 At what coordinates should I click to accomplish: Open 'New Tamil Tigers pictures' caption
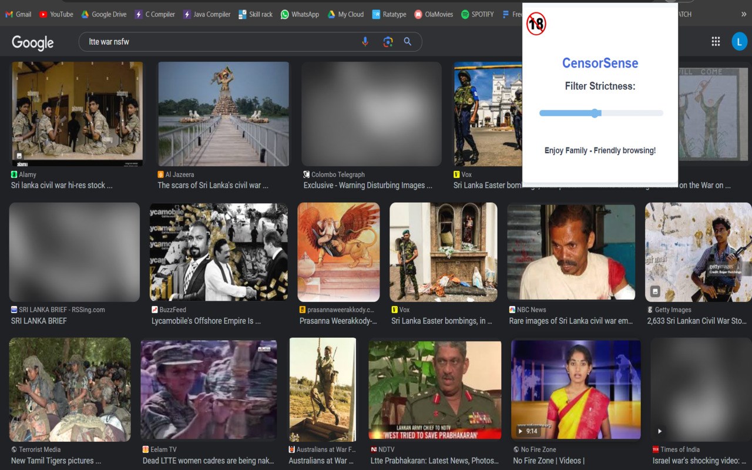tap(56, 461)
